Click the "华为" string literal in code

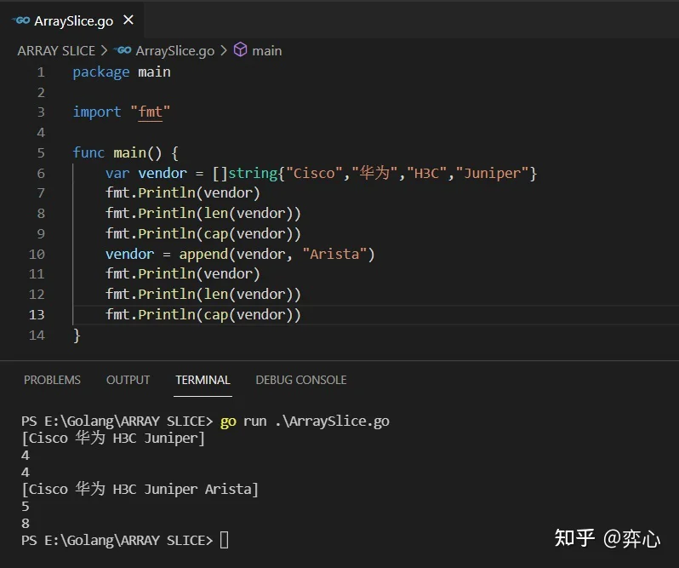coord(374,173)
